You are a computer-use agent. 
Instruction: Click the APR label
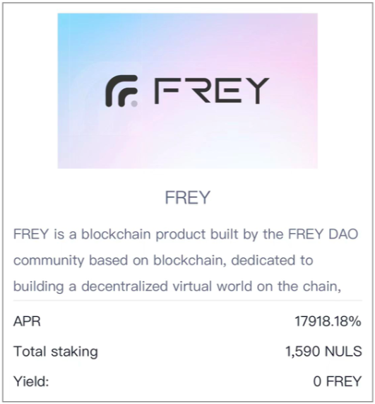(x=27, y=321)
